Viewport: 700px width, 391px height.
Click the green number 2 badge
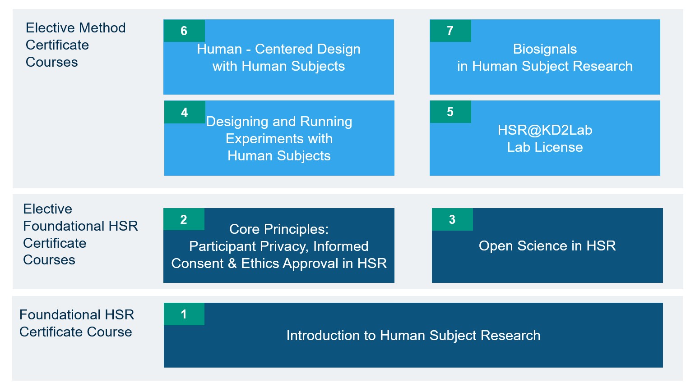(184, 219)
